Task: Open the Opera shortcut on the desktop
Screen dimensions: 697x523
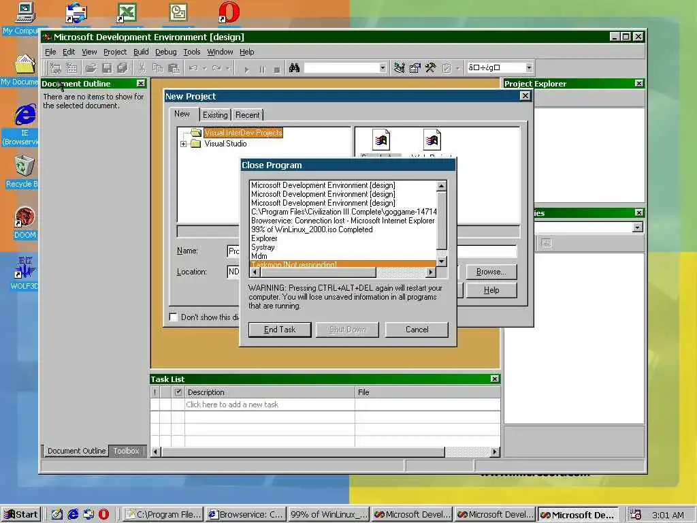Action: click(x=229, y=12)
